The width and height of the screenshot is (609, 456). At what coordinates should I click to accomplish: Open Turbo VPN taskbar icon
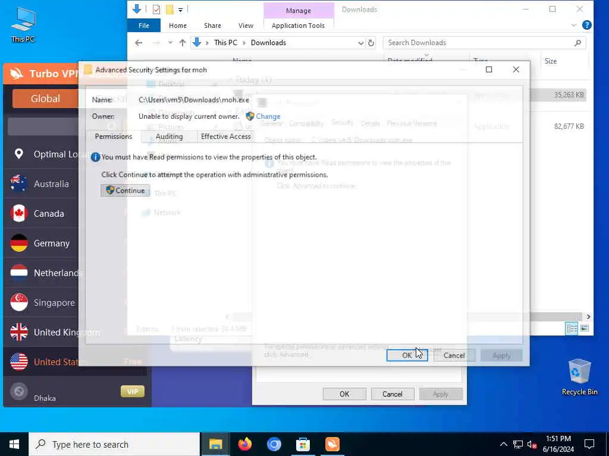(x=332, y=444)
